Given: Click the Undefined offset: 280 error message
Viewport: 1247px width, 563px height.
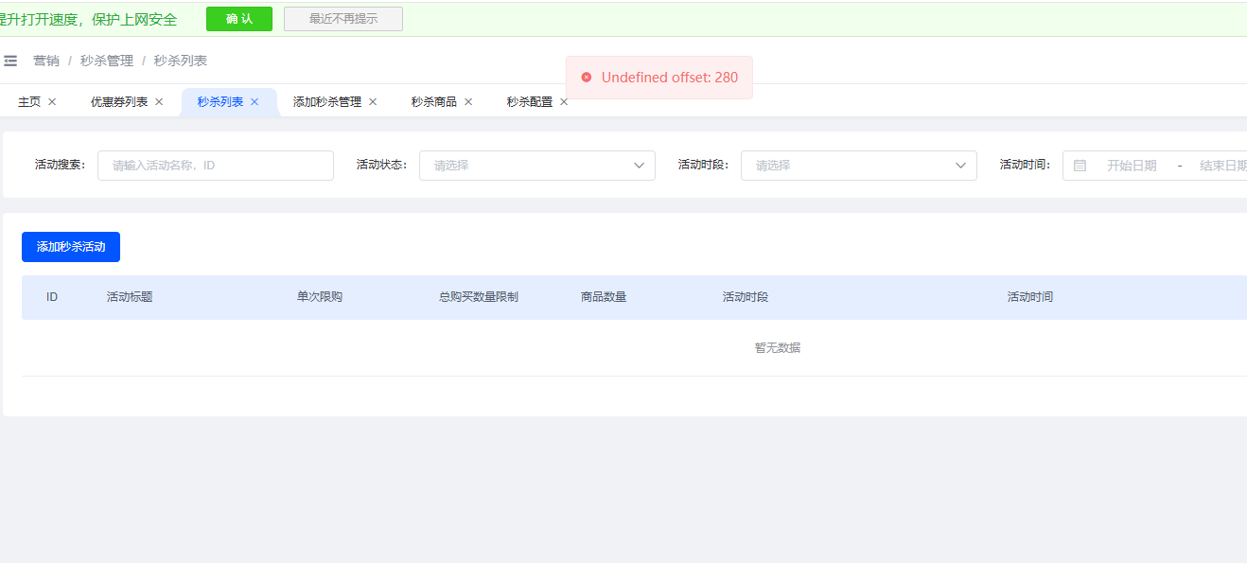Looking at the screenshot, I should (670, 78).
